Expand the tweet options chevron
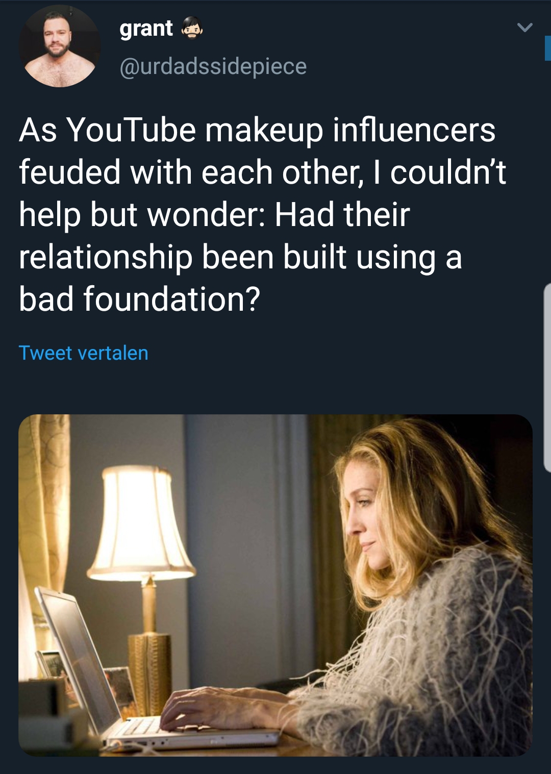This screenshot has width=551, height=774. (x=524, y=28)
